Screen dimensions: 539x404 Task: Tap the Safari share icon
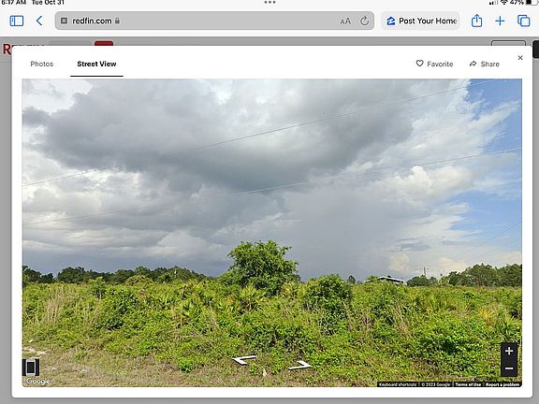click(476, 21)
